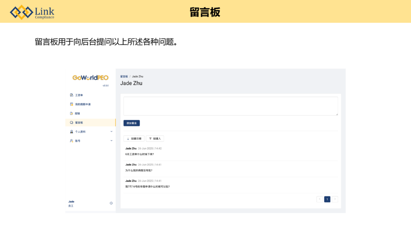Viewport: 411px width, 231px height.
Task: Open the 工资单 menu item
Action: pyautogui.click(x=79, y=95)
